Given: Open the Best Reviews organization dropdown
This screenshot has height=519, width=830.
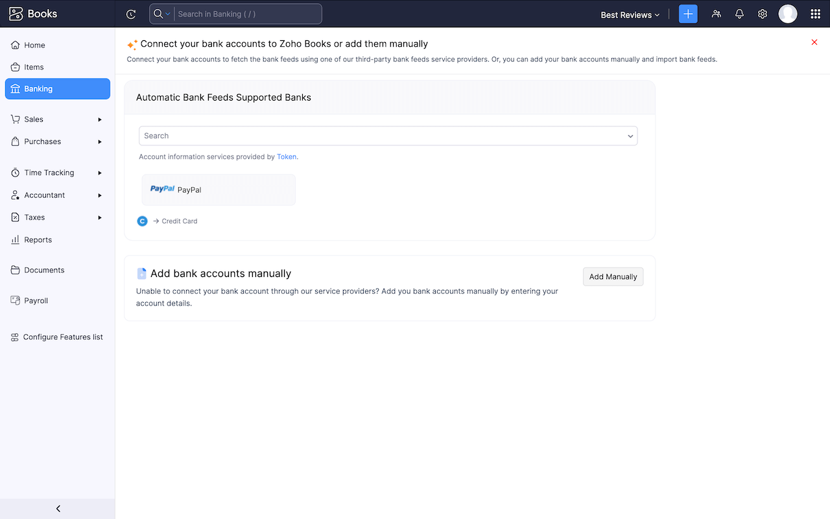Looking at the screenshot, I should tap(629, 14).
